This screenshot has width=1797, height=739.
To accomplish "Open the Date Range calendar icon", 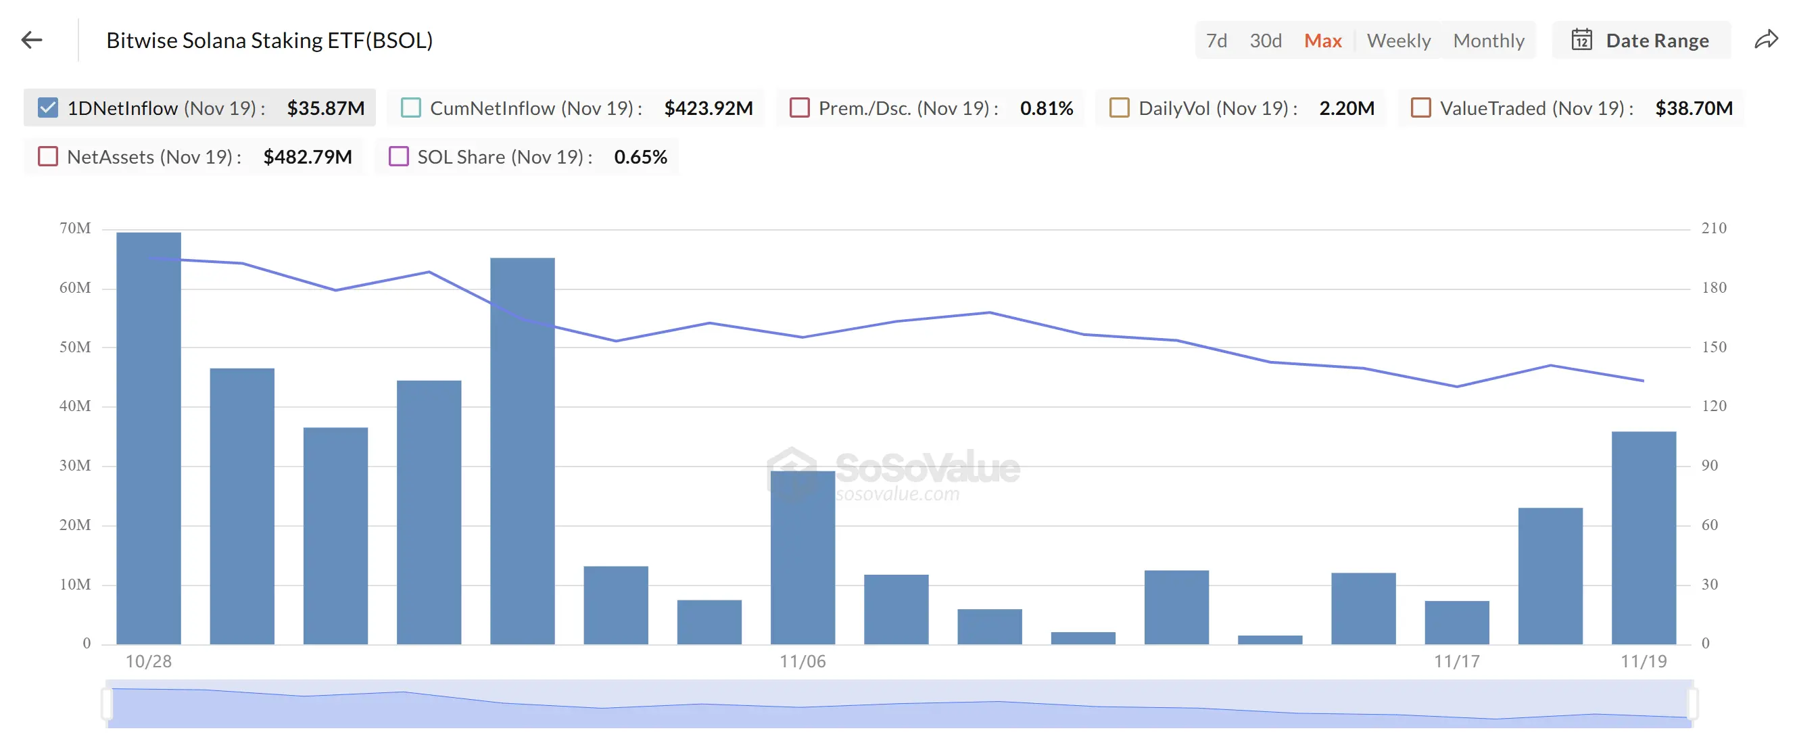I will (1582, 40).
